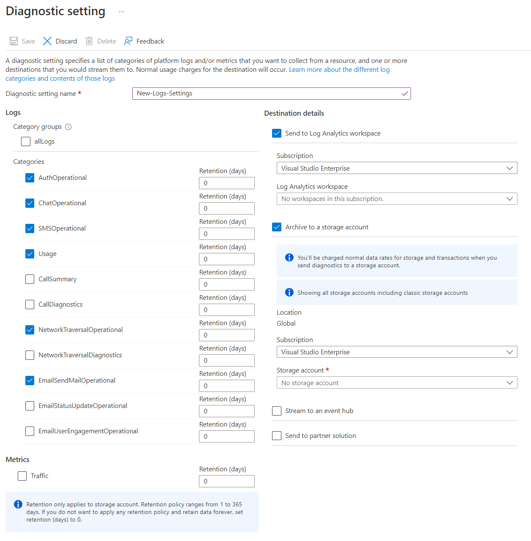Uncheck the AuthOperational category
Screen dimensions: 531x541
pos(30,178)
